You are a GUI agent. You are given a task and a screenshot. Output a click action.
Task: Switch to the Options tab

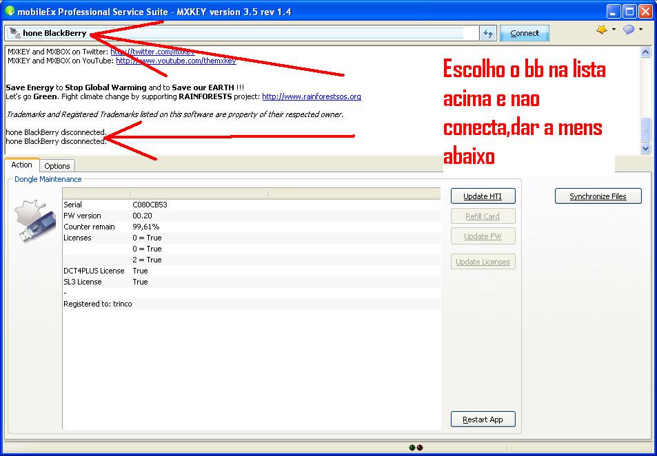pyautogui.click(x=57, y=166)
